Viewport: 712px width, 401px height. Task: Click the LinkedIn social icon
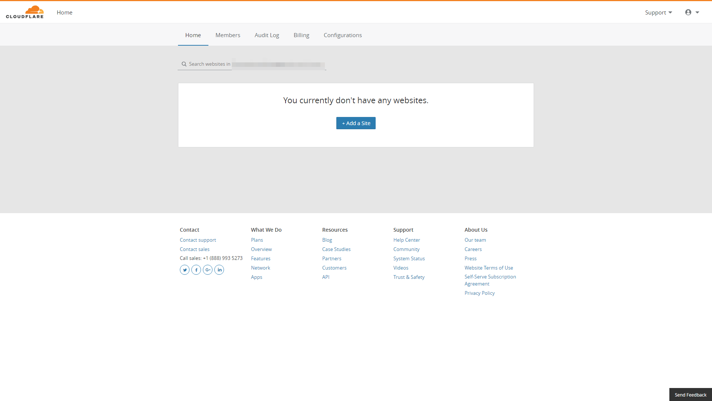tap(220, 270)
